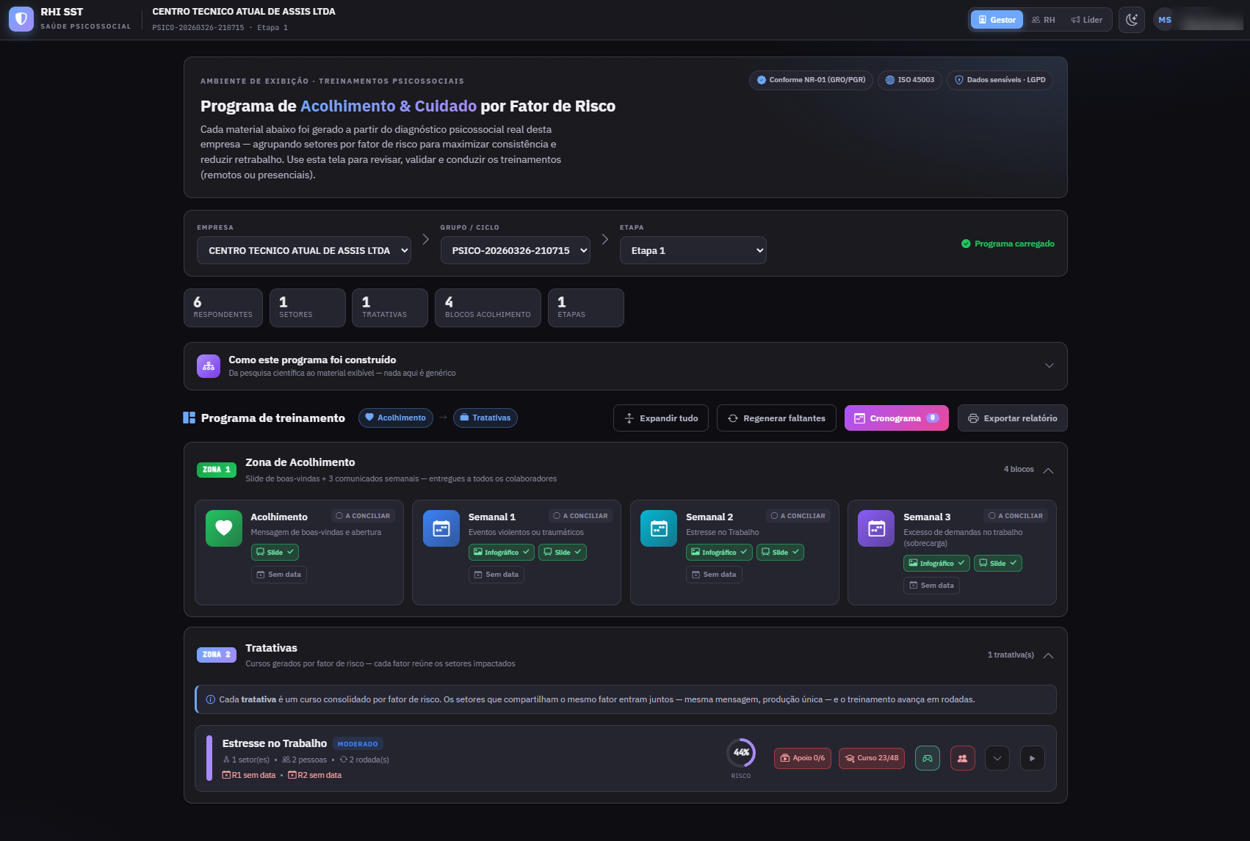This screenshot has height=841, width=1250.
Task: Toggle 'A conciliar' status on Semanal 1
Action: pyautogui.click(x=580, y=516)
